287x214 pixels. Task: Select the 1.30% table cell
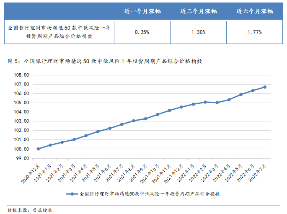coord(198,32)
